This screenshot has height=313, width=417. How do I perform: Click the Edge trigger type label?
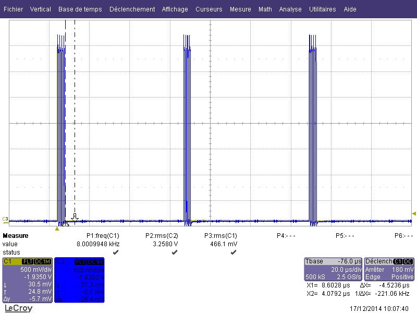coord(373,277)
